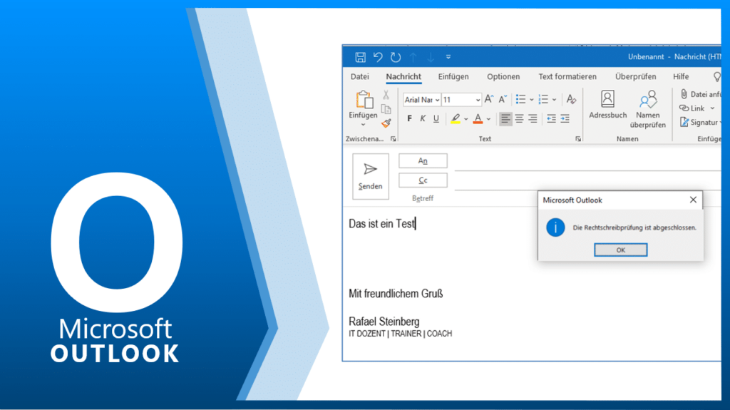Click the clear formatting icon
The image size is (730, 410).
(571, 100)
